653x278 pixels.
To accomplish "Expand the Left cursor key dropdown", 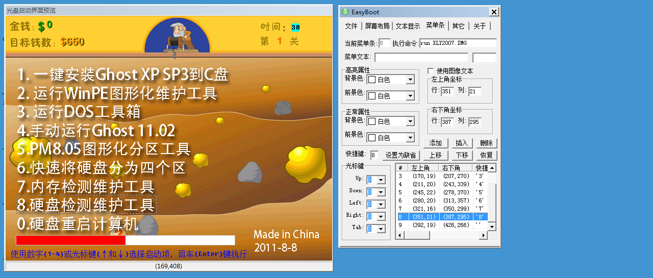I will [x=381, y=205].
